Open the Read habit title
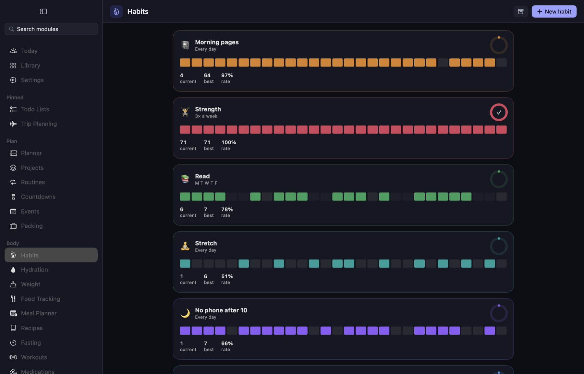The width and height of the screenshot is (584, 374). [202, 176]
